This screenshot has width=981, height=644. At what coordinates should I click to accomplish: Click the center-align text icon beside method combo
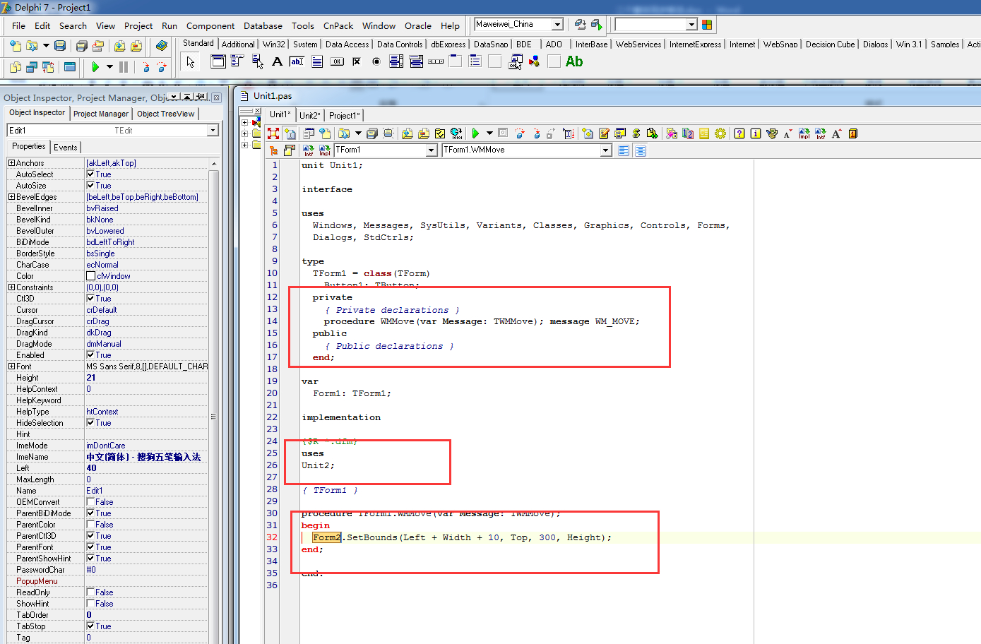(x=640, y=150)
